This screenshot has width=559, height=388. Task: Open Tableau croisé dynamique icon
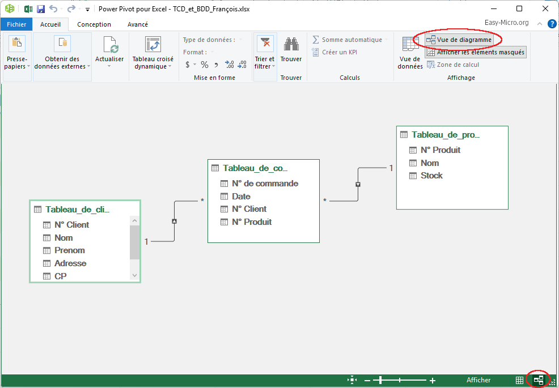[x=153, y=45]
